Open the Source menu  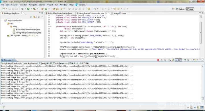[x=14, y=5]
